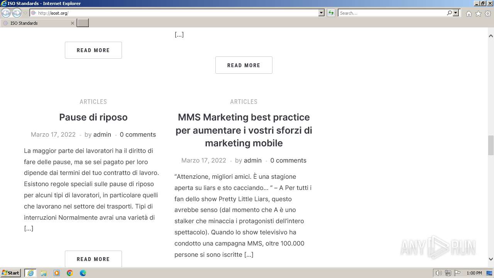Open the Windows Start menu
The height and width of the screenshot is (278, 494).
[11, 273]
